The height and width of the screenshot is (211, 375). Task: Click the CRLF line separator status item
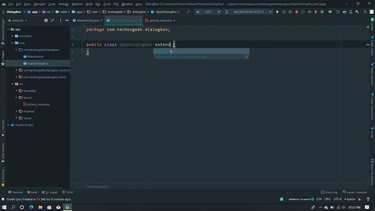click(x=328, y=199)
